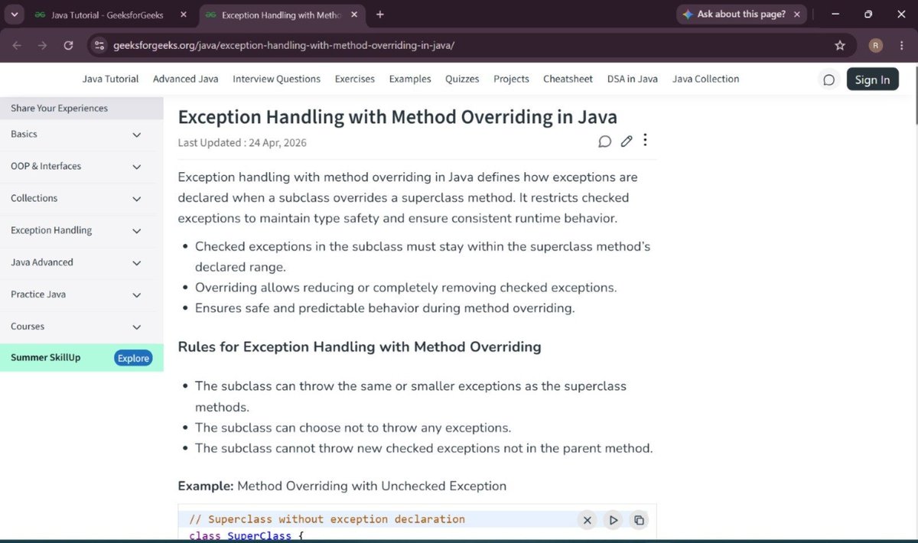
Task: Expand the Courses sidebar chevron
Action: [137, 327]
